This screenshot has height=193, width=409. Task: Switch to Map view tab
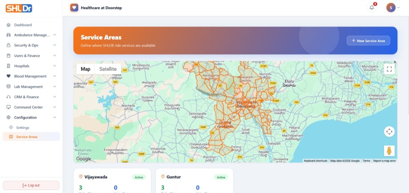point(85,69)
